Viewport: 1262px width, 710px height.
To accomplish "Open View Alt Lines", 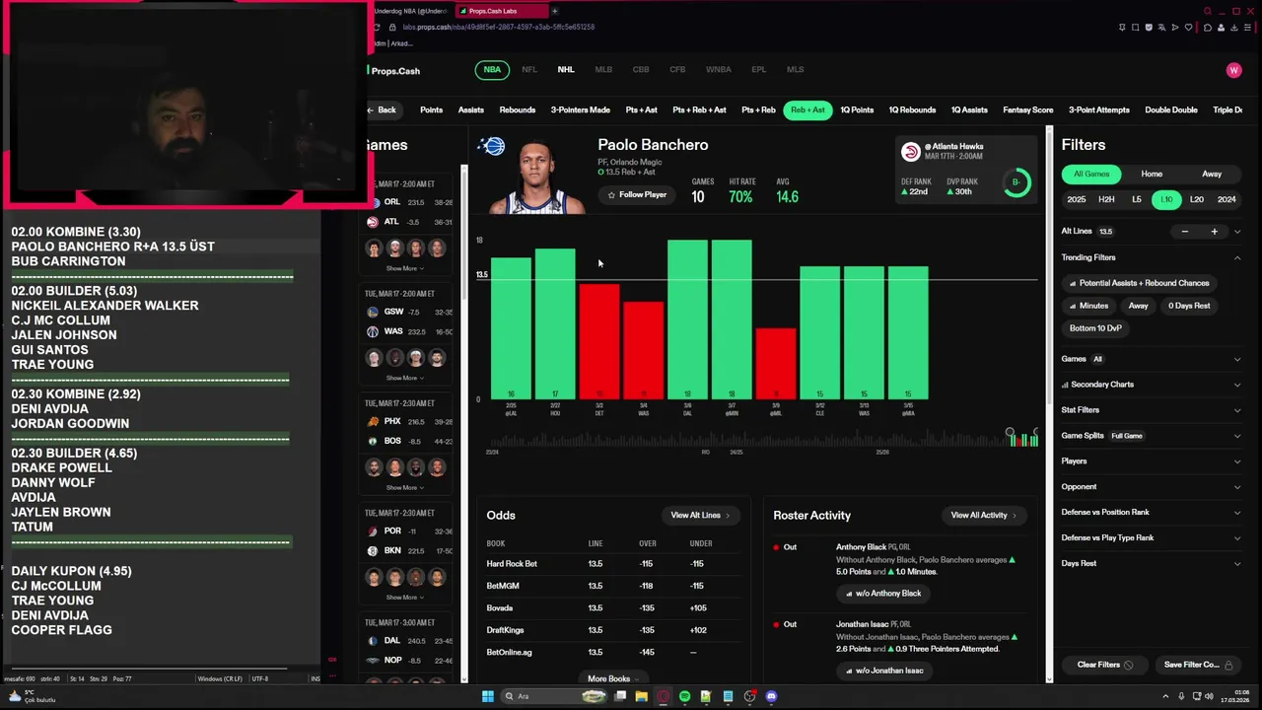I will pos(700,516).
